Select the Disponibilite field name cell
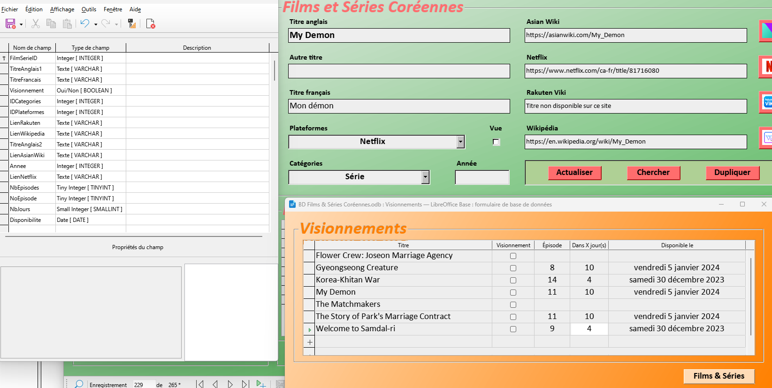 [32, 220]
